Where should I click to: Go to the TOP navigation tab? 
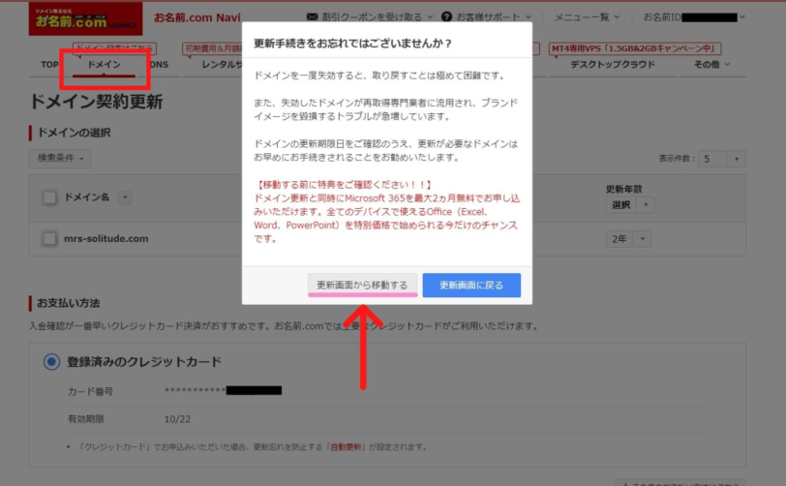coord(49,65)
